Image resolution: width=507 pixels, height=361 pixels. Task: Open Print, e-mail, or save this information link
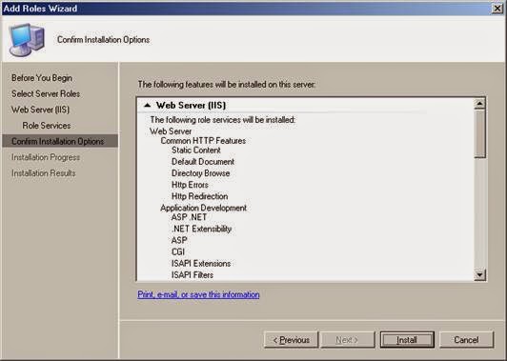coord(198,294)
